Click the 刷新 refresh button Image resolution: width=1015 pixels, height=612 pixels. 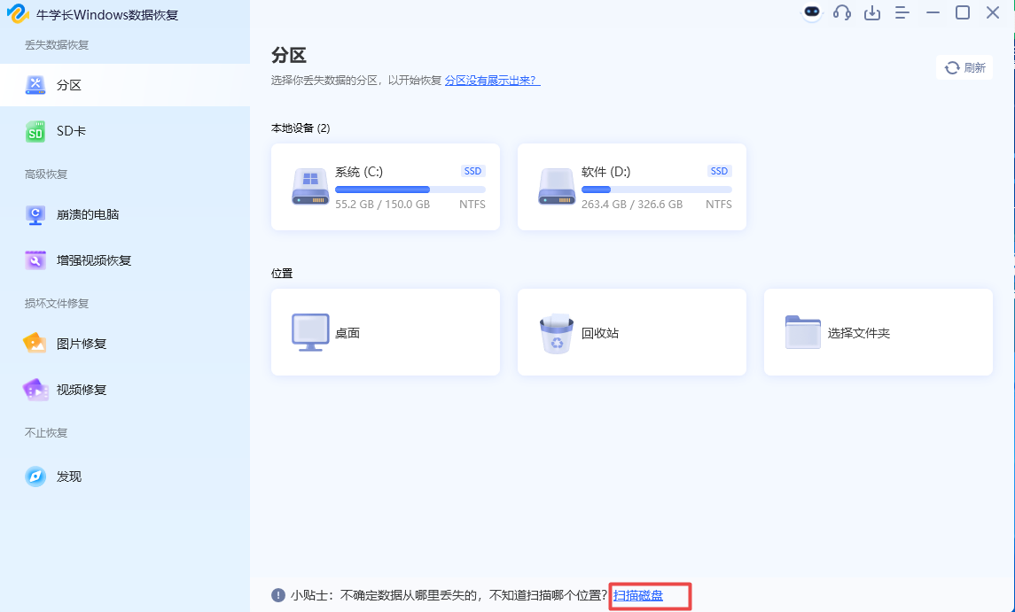point(964,66)
